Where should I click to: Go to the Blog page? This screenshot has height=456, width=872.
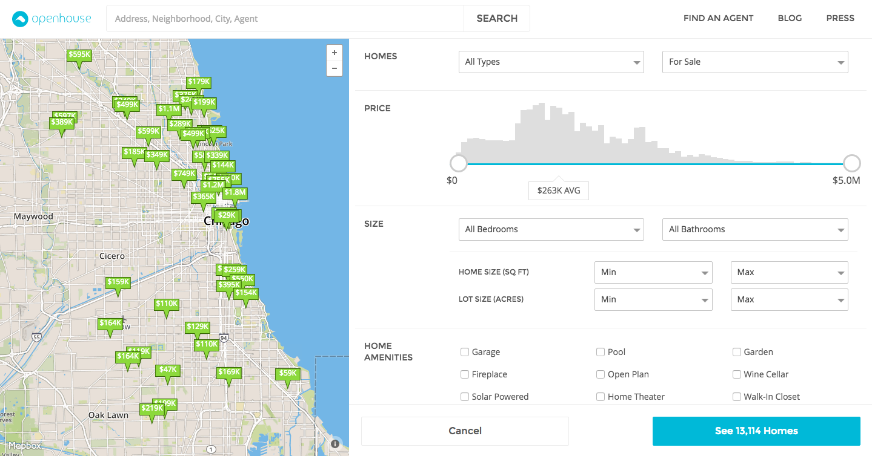[790, 18]
